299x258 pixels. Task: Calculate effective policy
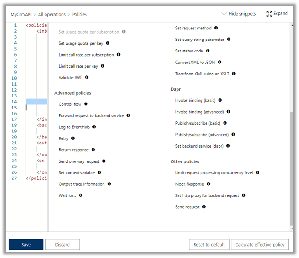(x=260, y=245)
